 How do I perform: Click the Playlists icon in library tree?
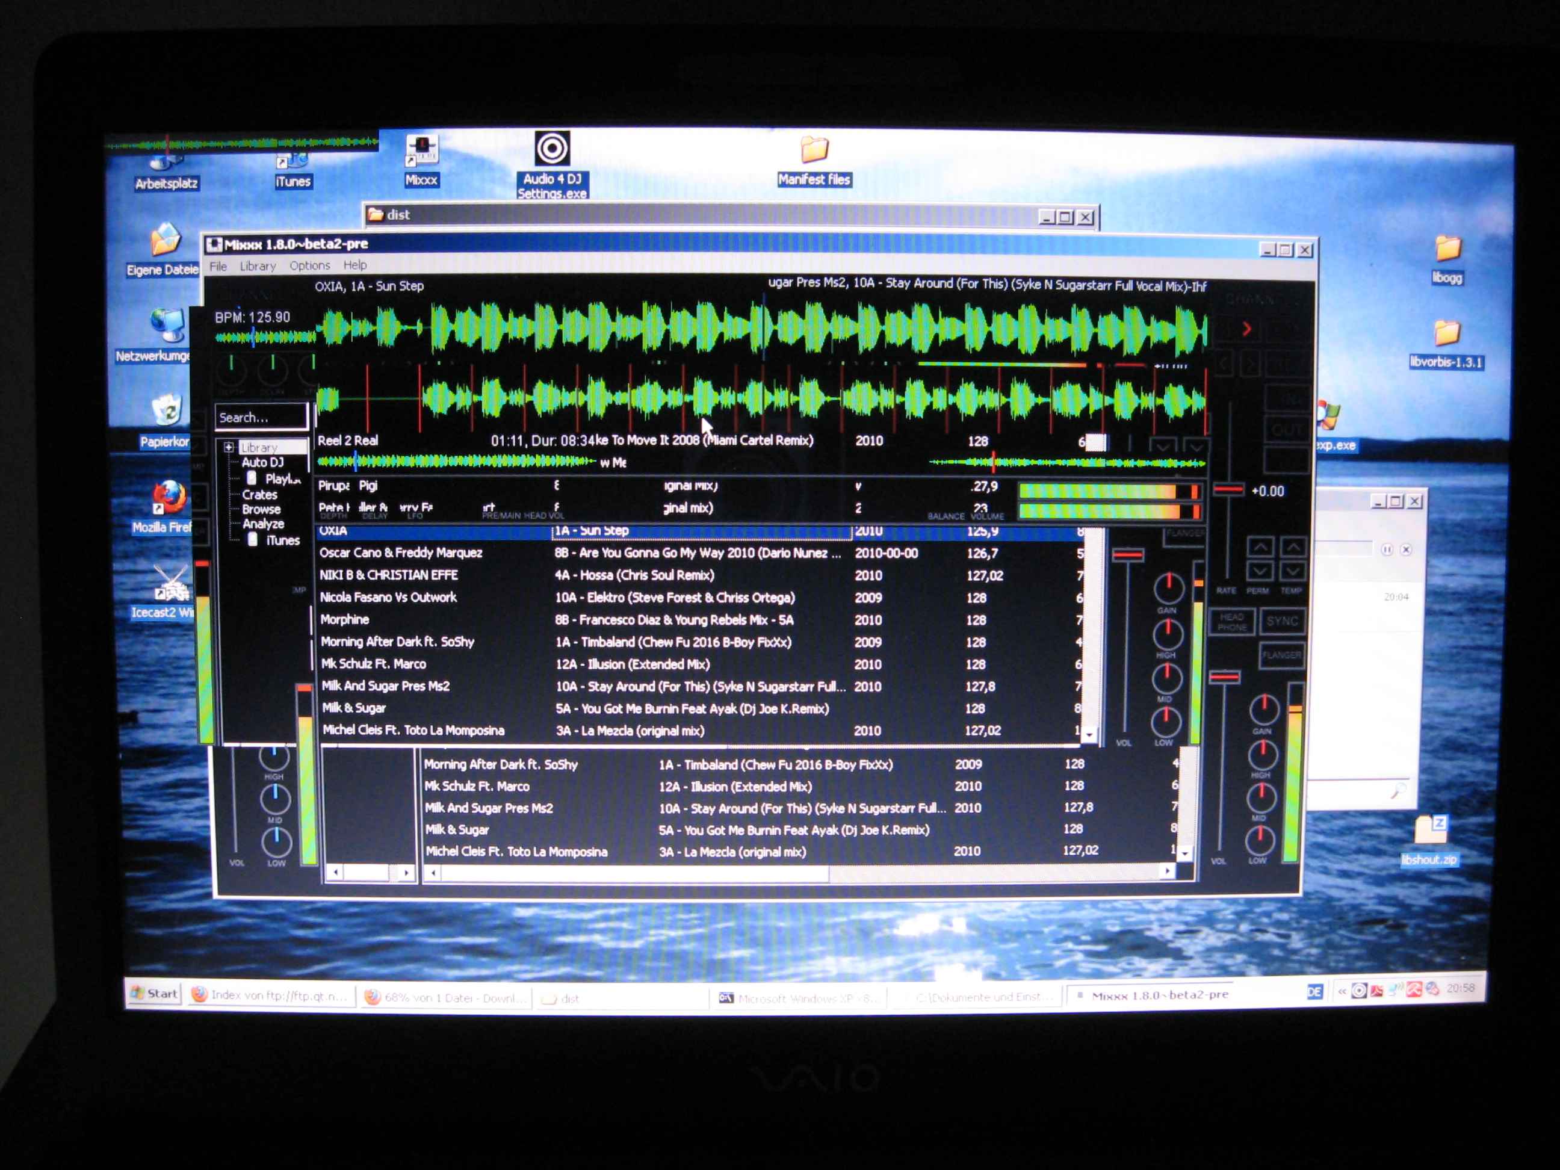click(x=252, y=478)
